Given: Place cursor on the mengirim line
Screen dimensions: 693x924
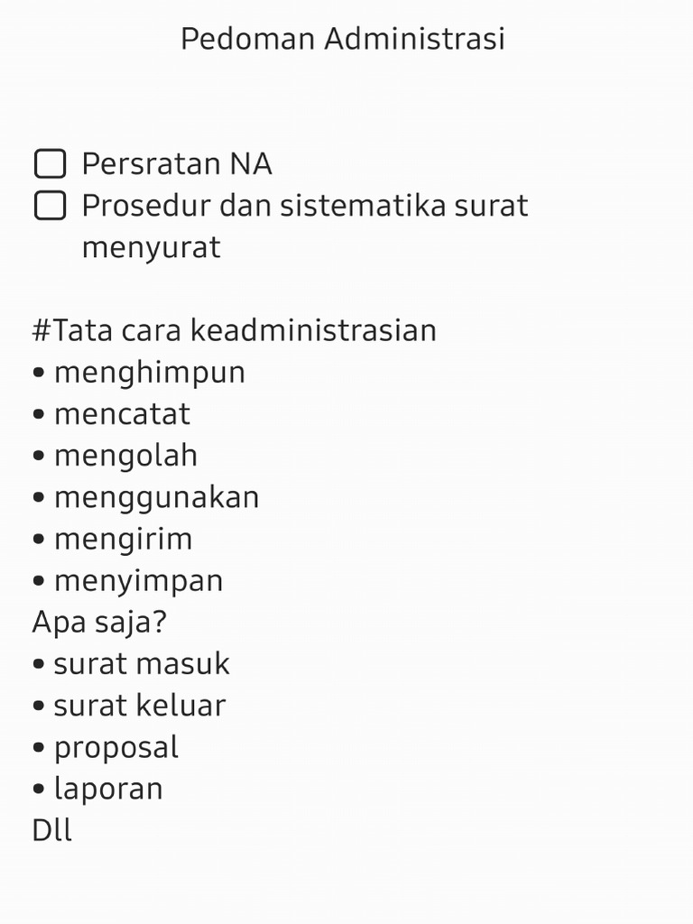Looking at the screenshot, I should click(113, 540).
